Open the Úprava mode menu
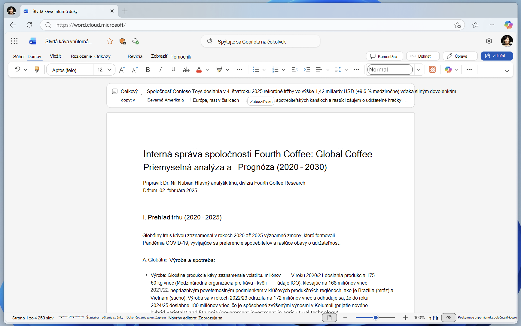521x326 pixels. point(460,56)
